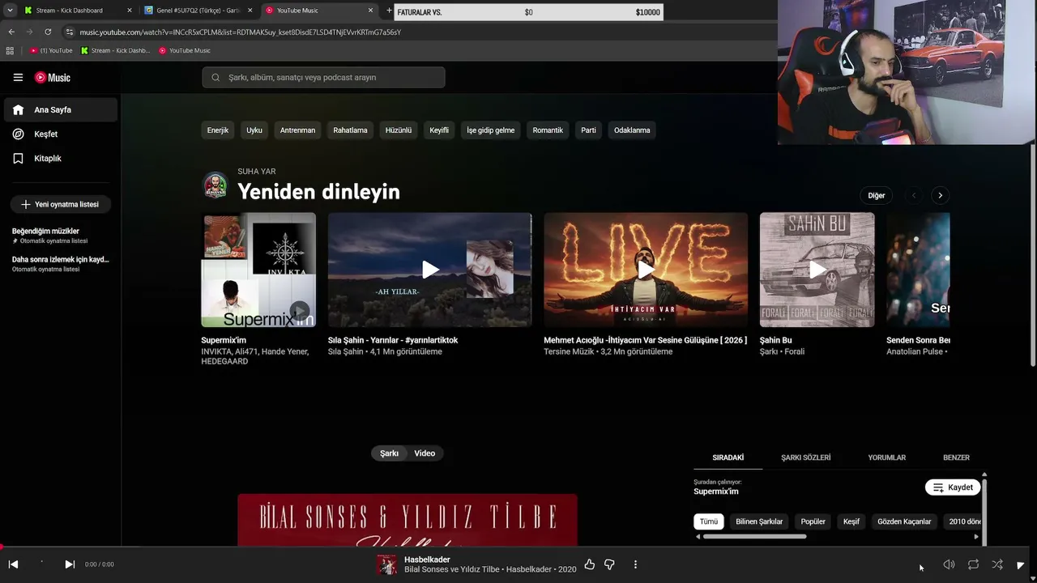Select the Uyku mood chip

tap(254, 130)
